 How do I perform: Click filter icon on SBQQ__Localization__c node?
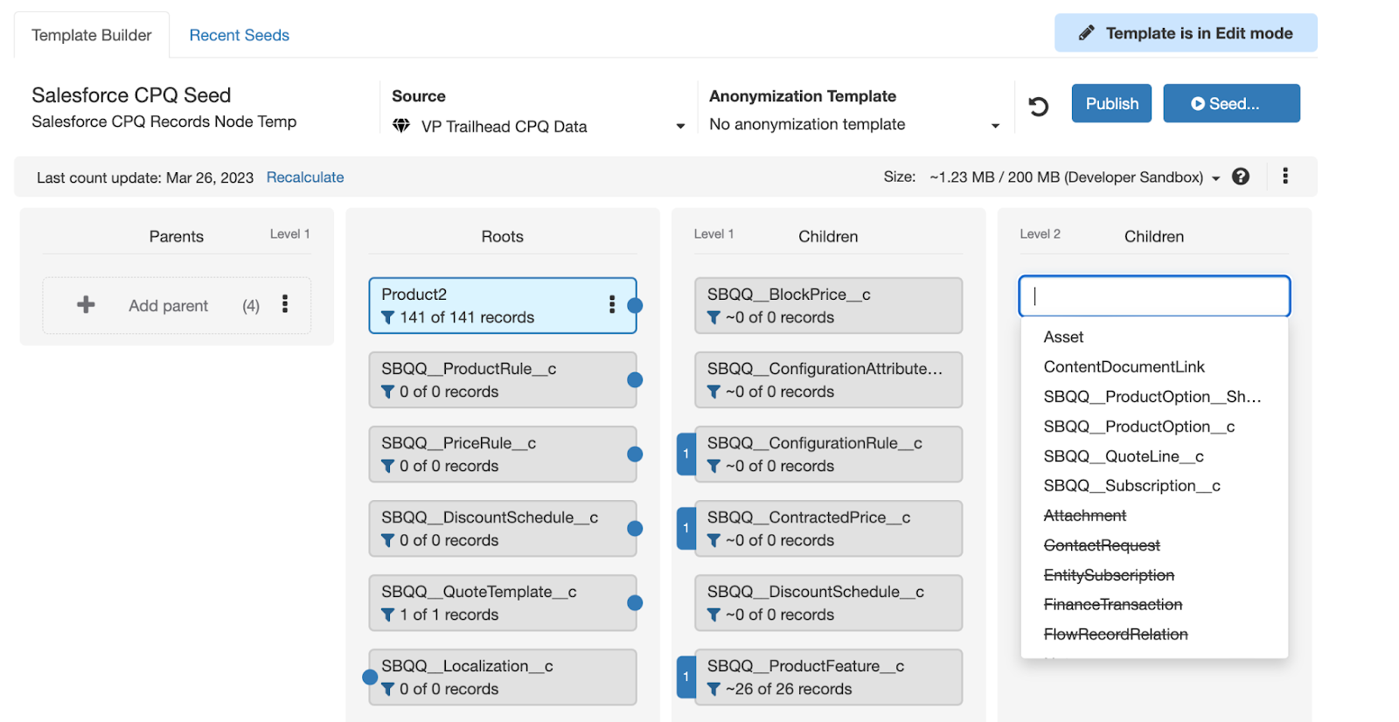click(388, 689)
